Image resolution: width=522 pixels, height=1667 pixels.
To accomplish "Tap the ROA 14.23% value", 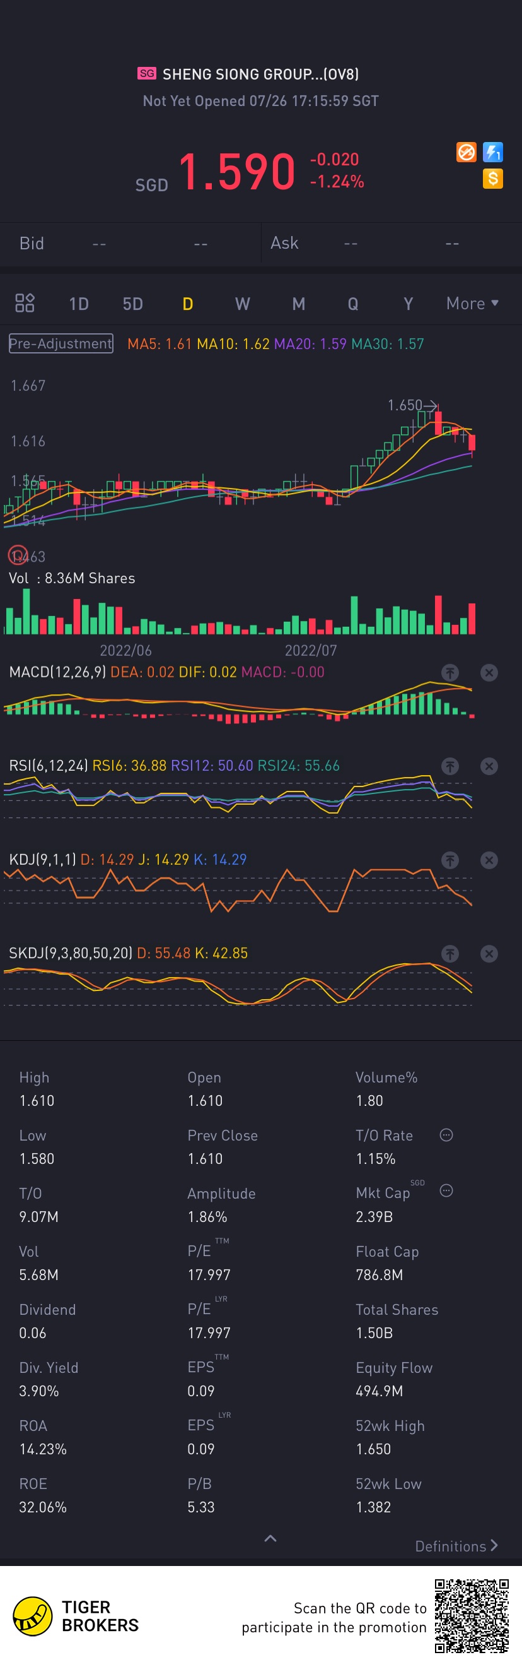I will 43,1449.
